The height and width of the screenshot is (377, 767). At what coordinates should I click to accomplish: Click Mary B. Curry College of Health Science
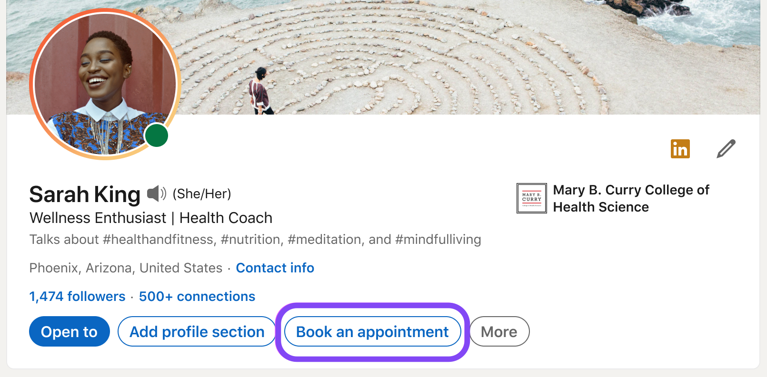[x=631, y=198]
